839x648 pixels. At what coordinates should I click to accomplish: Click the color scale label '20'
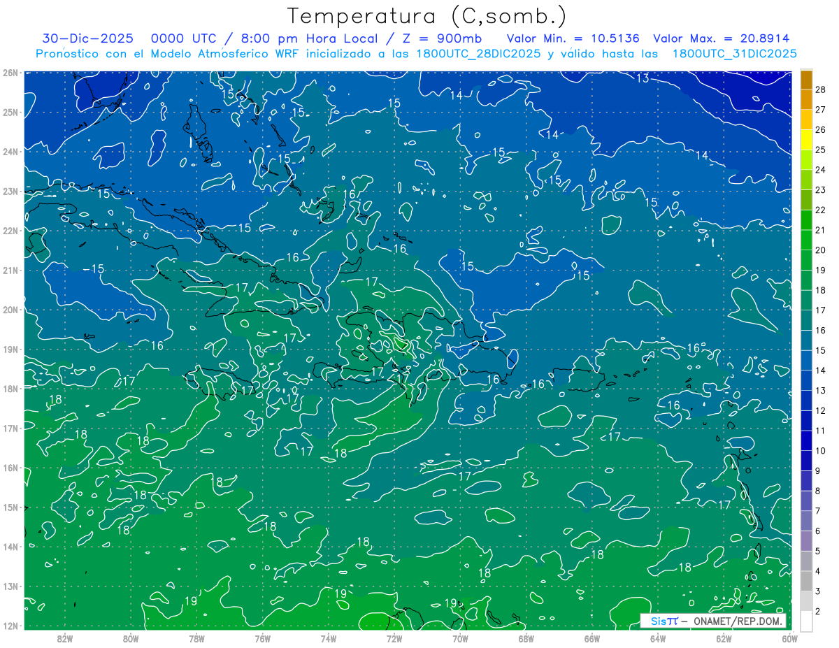[821, 250]
